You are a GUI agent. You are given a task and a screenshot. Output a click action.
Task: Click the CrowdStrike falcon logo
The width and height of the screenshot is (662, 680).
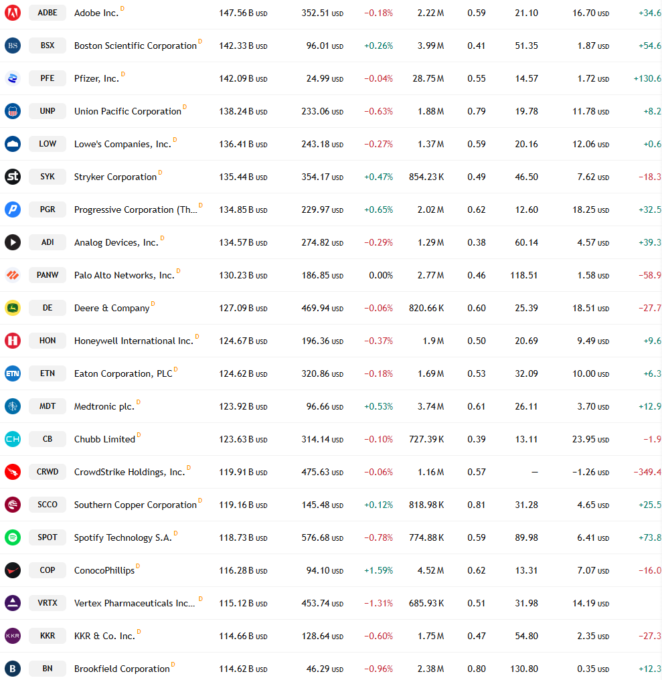[x=13, y=472]
